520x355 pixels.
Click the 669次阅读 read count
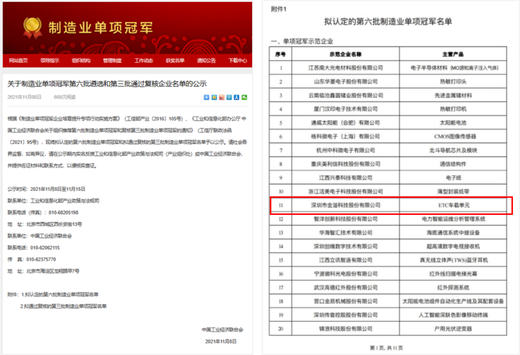tap(64, 97)
